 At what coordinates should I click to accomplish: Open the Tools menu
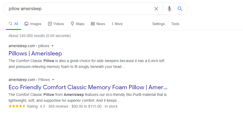[x=175, y=24]
